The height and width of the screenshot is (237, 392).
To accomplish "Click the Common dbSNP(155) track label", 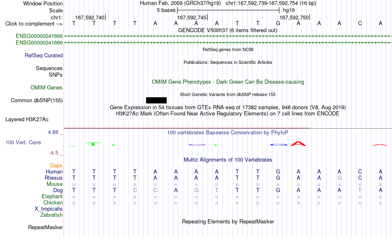I will (x=37, y=101).
